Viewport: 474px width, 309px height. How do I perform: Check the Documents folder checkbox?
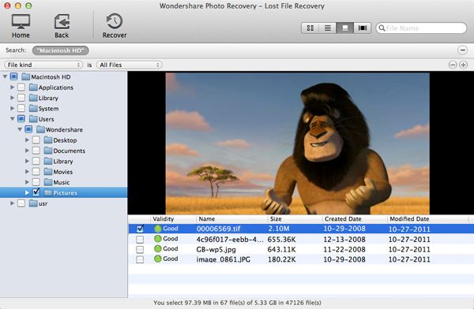tap(36, 151)
